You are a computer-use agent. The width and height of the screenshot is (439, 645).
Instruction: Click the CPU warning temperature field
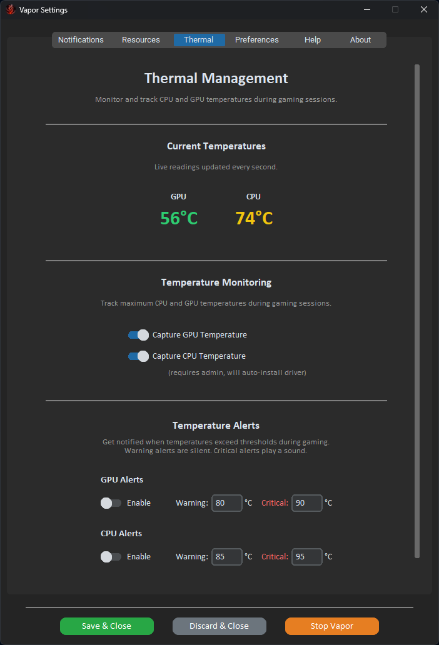[226, 557]
